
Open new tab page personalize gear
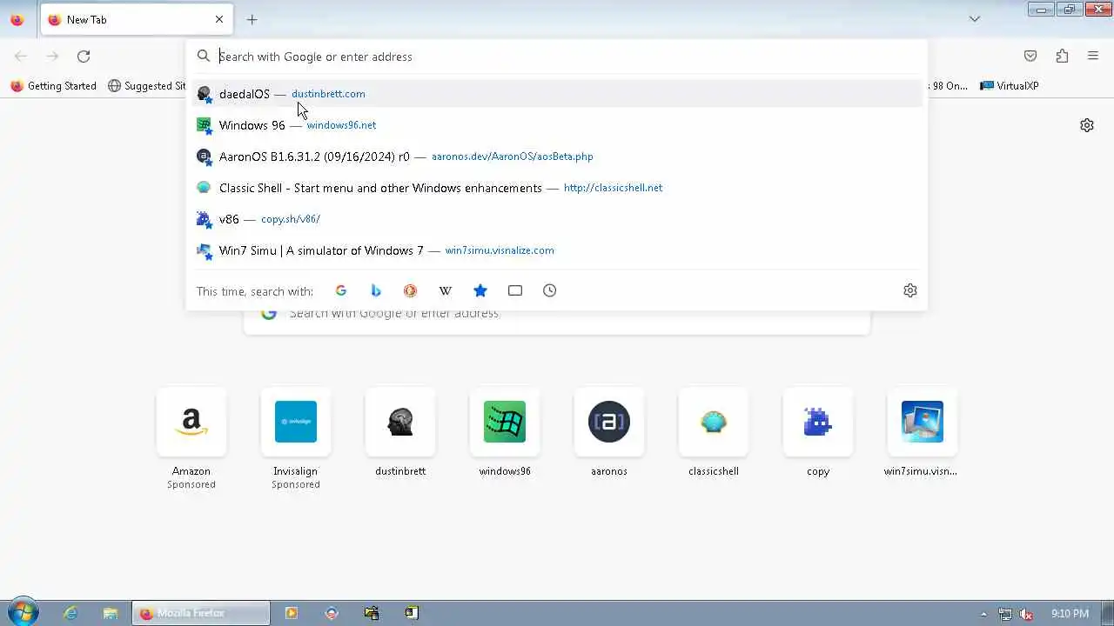[1087, 125]
